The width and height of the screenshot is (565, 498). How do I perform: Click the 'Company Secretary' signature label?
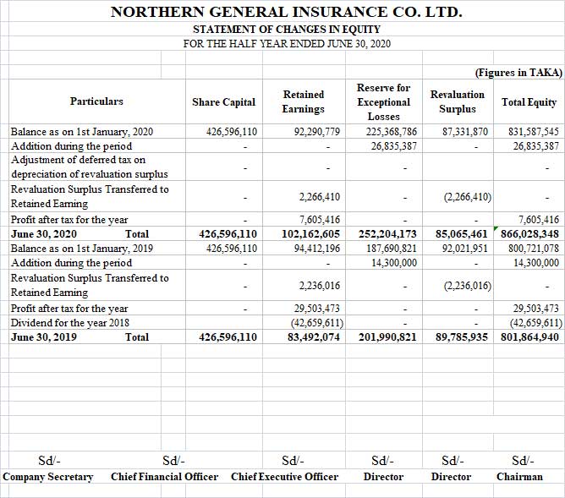click(x=48, y=477)
